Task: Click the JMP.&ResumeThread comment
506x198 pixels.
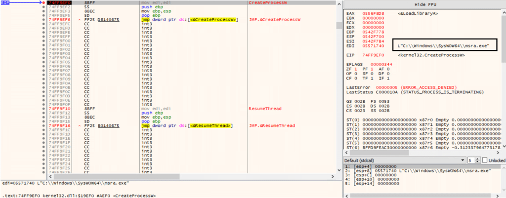Action: point(272,125)
